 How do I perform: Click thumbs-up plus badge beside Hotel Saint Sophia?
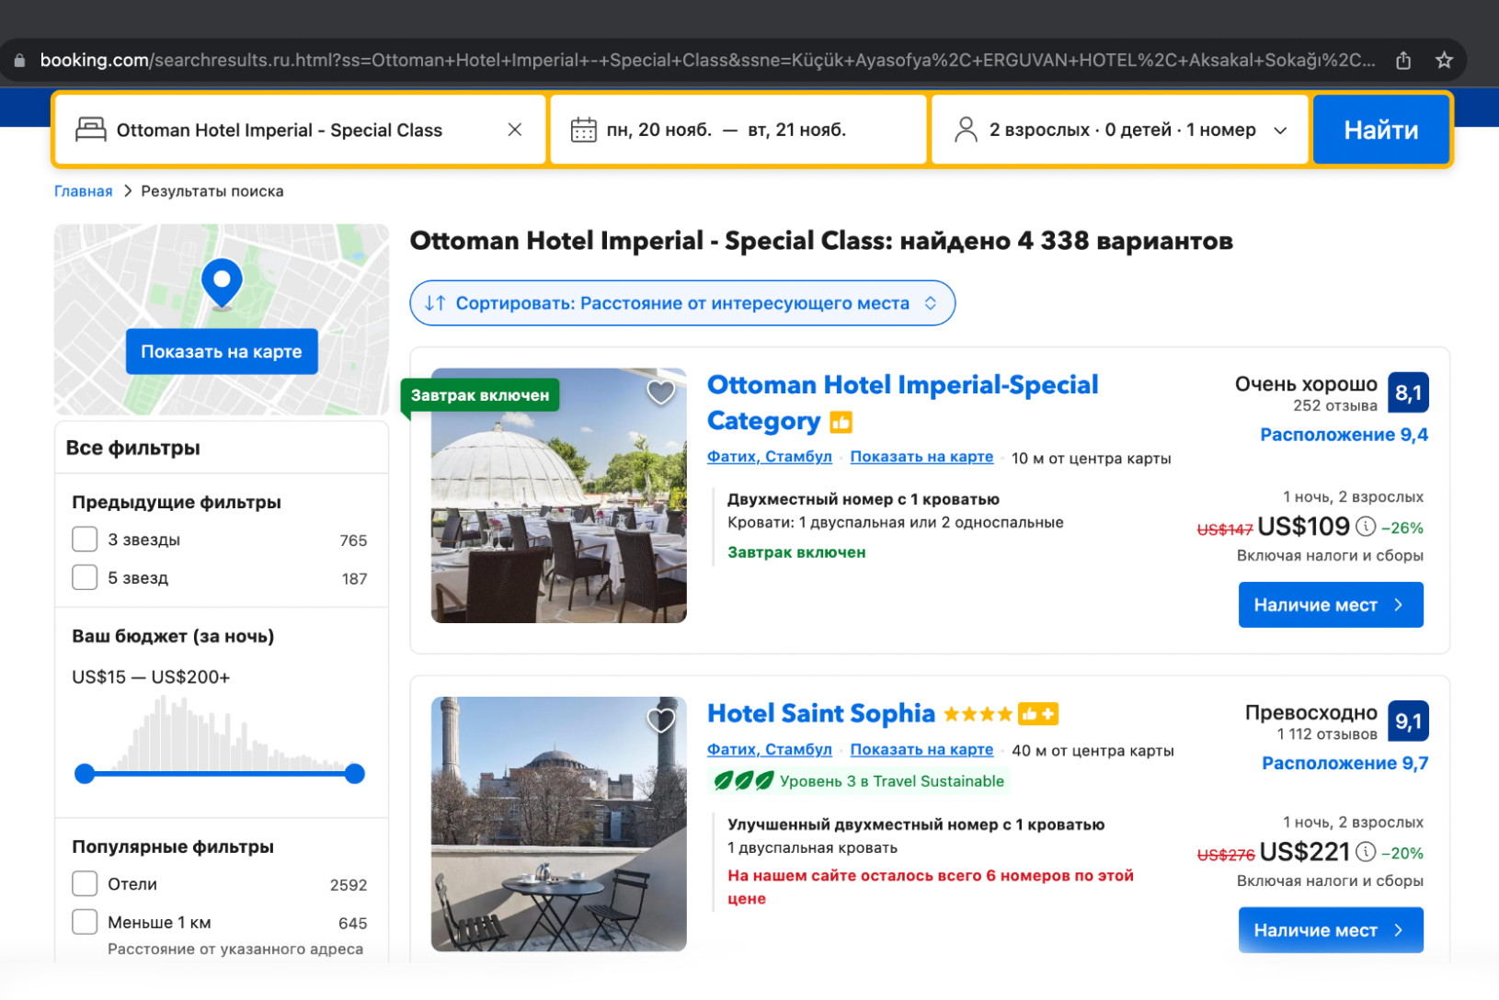click(x=1038, y=714)
